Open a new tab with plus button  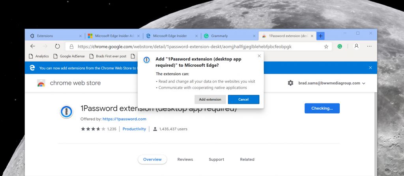click(x=320, y=36)
